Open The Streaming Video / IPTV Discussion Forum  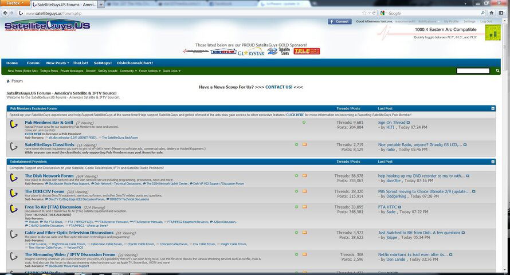point(70,255)
